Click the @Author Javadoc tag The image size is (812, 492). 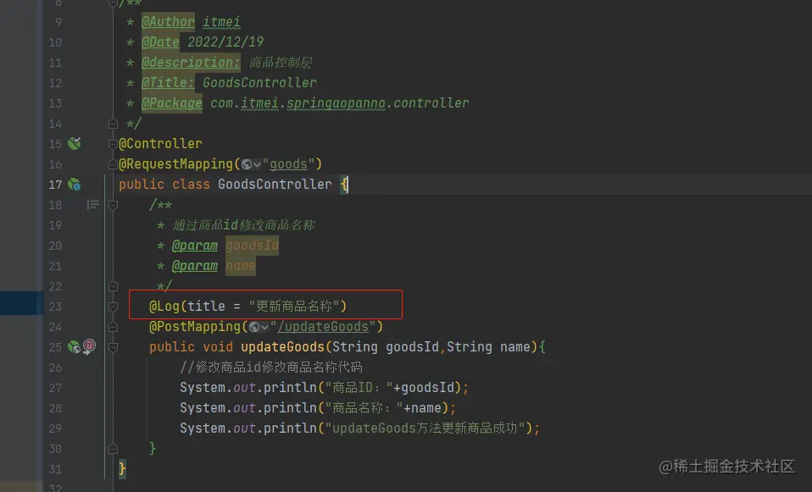[x=168, y=22]
